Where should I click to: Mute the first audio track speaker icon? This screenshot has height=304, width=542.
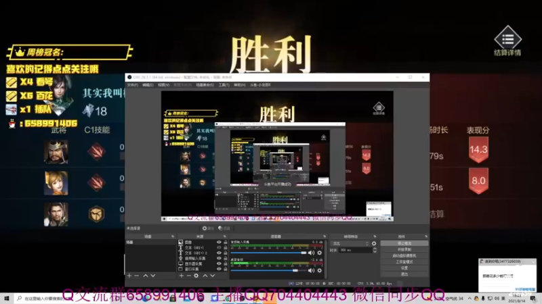click(x=311, y=253)
